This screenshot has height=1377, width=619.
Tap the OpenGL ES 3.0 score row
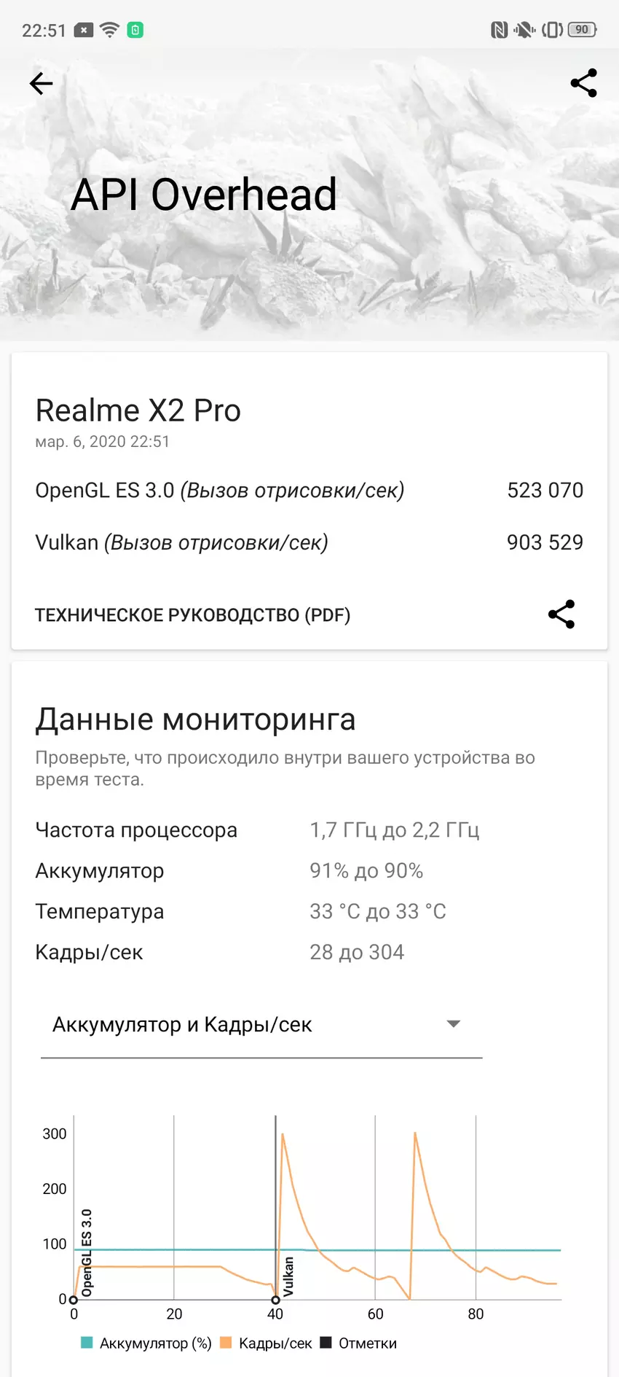[309, 491]
